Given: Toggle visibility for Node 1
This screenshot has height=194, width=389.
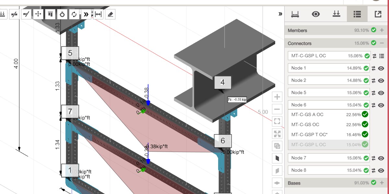Looking at the screenshot, I should (381, 68).
